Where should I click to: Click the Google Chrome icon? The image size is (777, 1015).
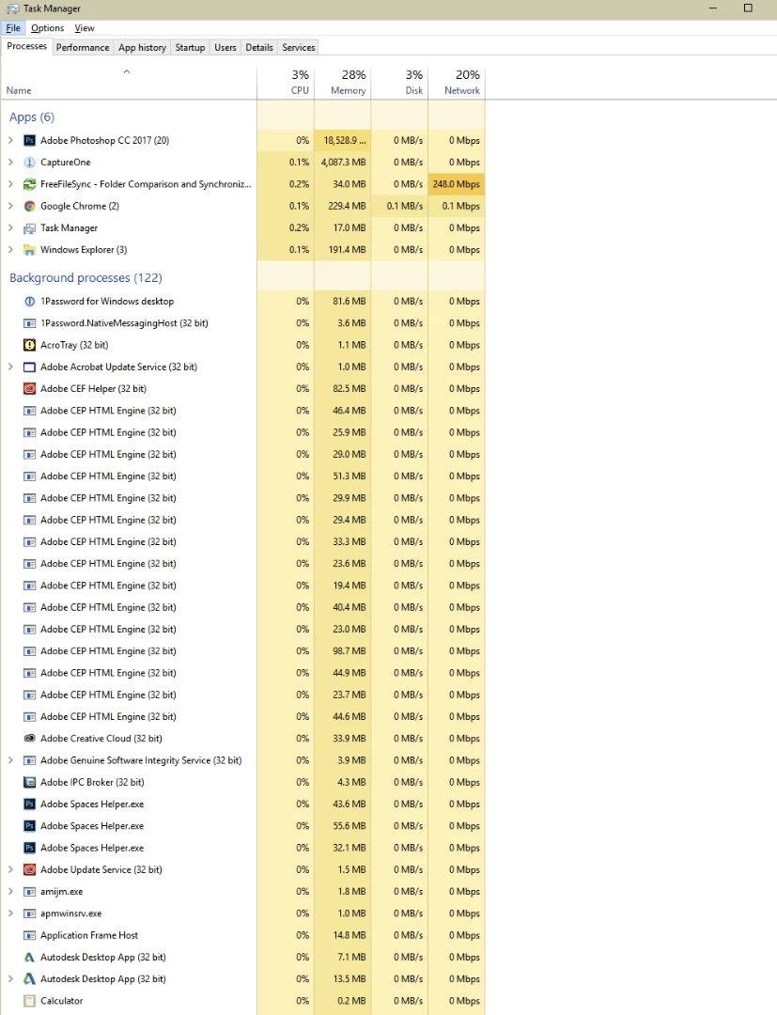pos(29,207)
